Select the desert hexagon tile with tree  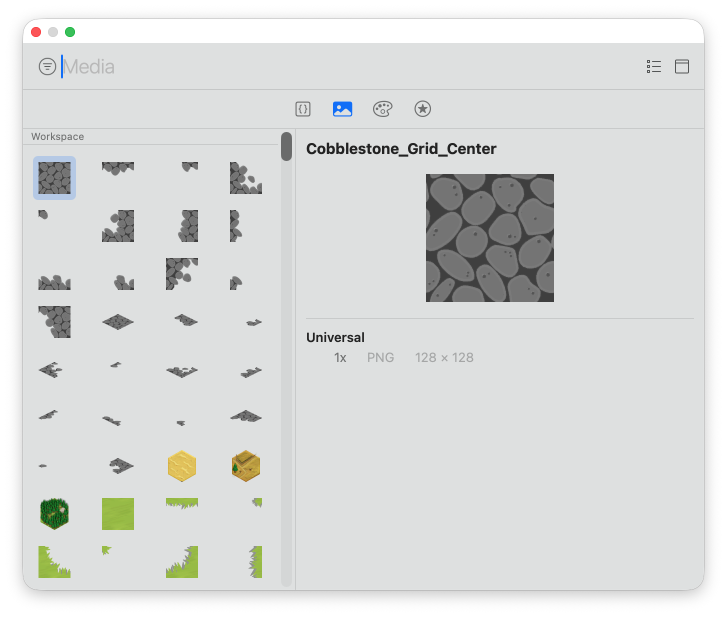[246, 466]
